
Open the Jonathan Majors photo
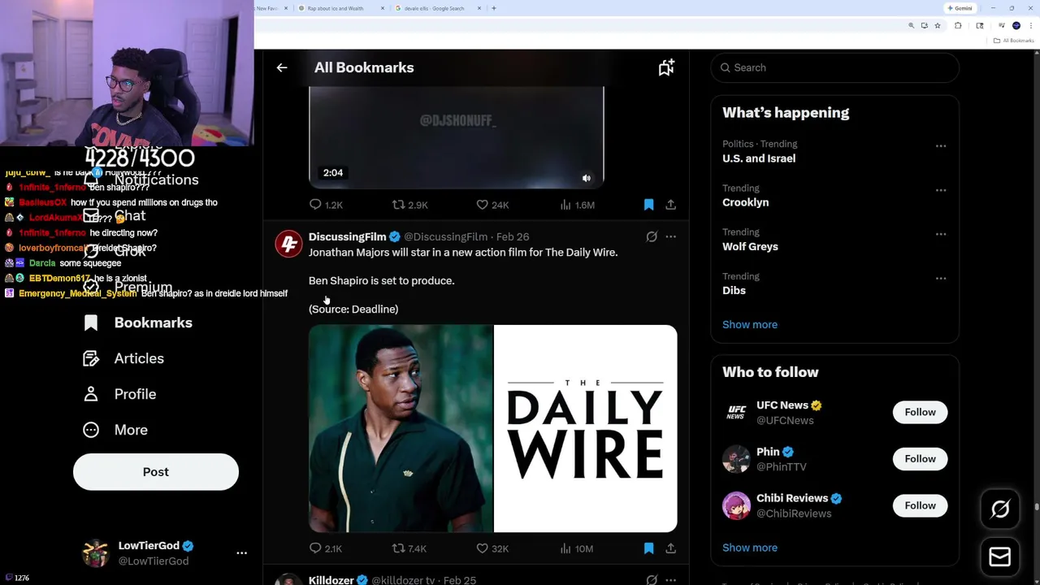coord(401,428)
